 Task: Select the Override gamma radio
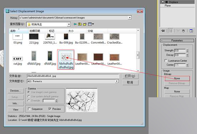[29, 100]
